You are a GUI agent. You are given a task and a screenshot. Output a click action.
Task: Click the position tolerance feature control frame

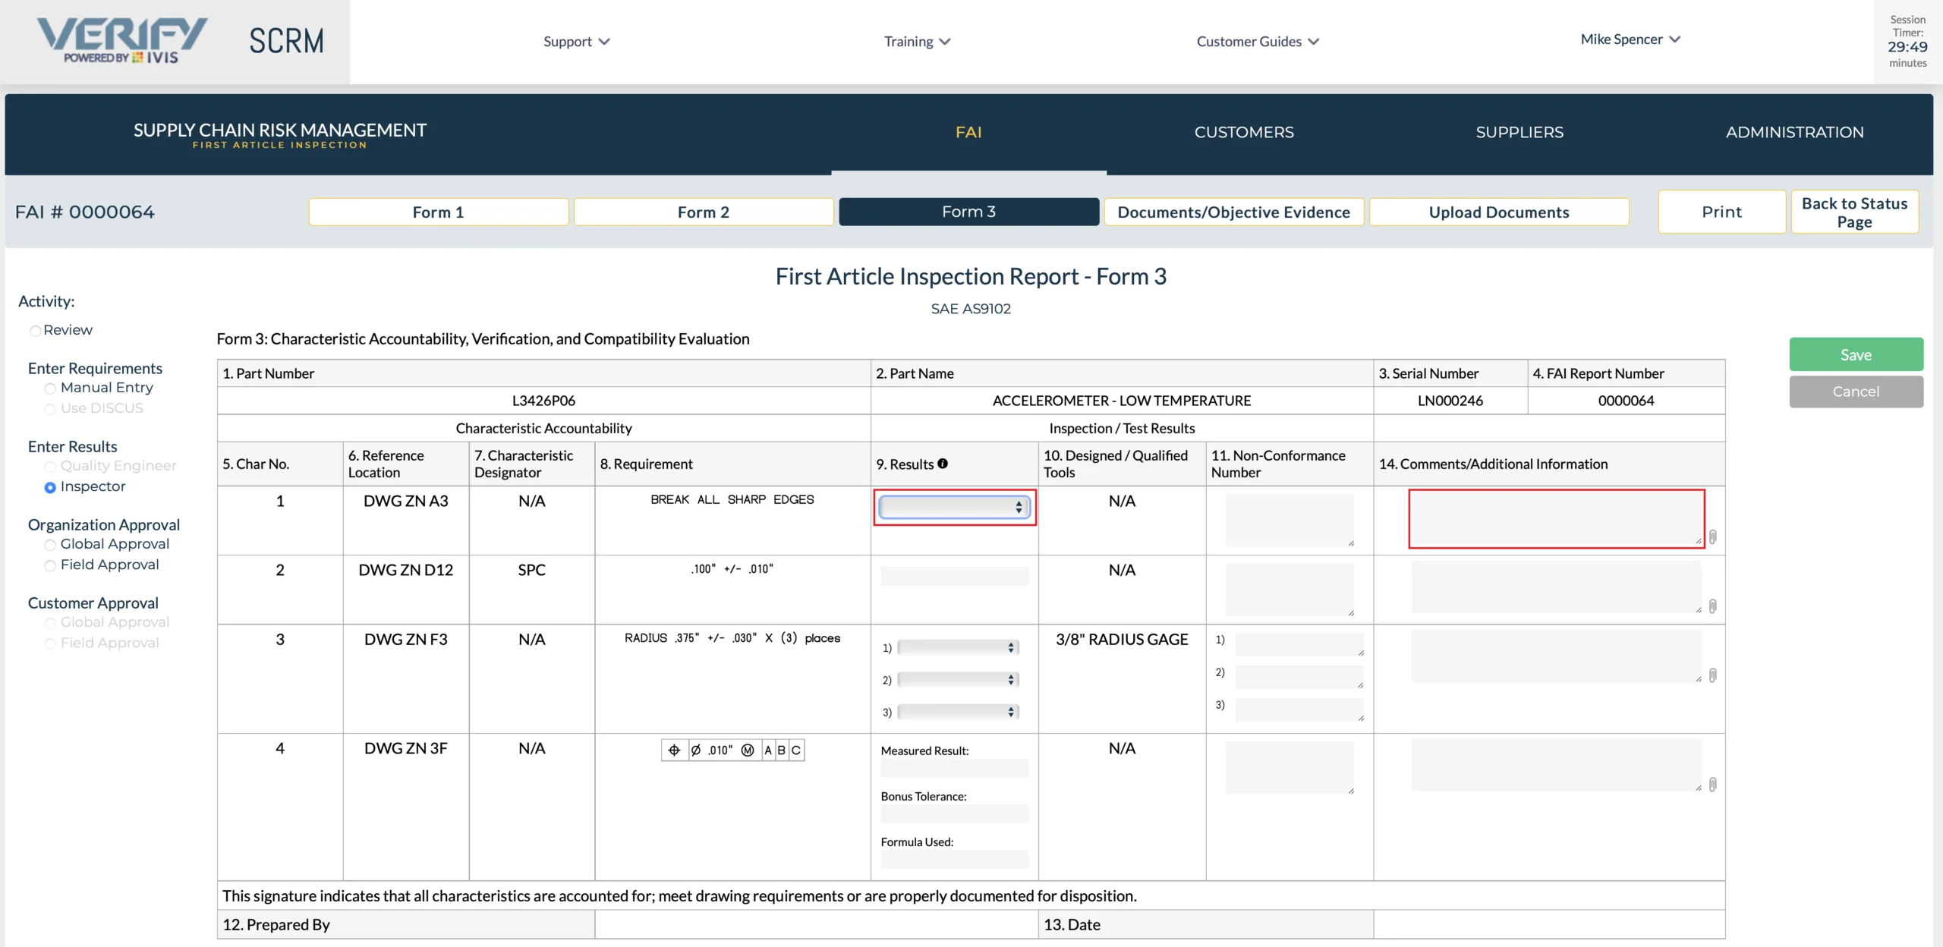[732, 750]
